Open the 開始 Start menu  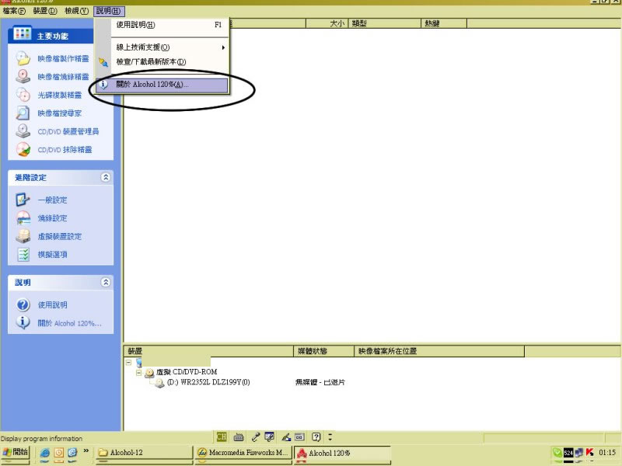tap(15, 452)
